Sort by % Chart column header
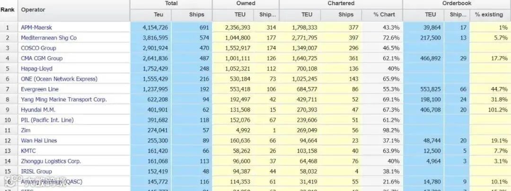Screen dimensions: 511x191 point(384,15)
